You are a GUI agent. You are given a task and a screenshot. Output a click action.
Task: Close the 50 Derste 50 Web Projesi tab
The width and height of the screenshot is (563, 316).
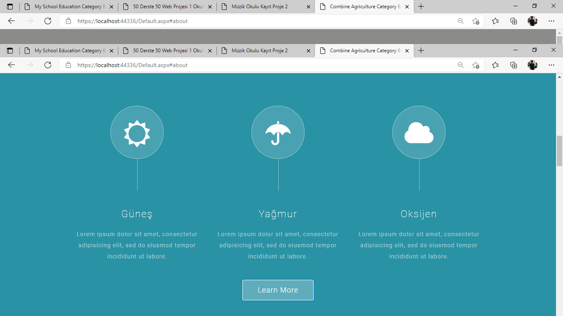coord(210,50)
